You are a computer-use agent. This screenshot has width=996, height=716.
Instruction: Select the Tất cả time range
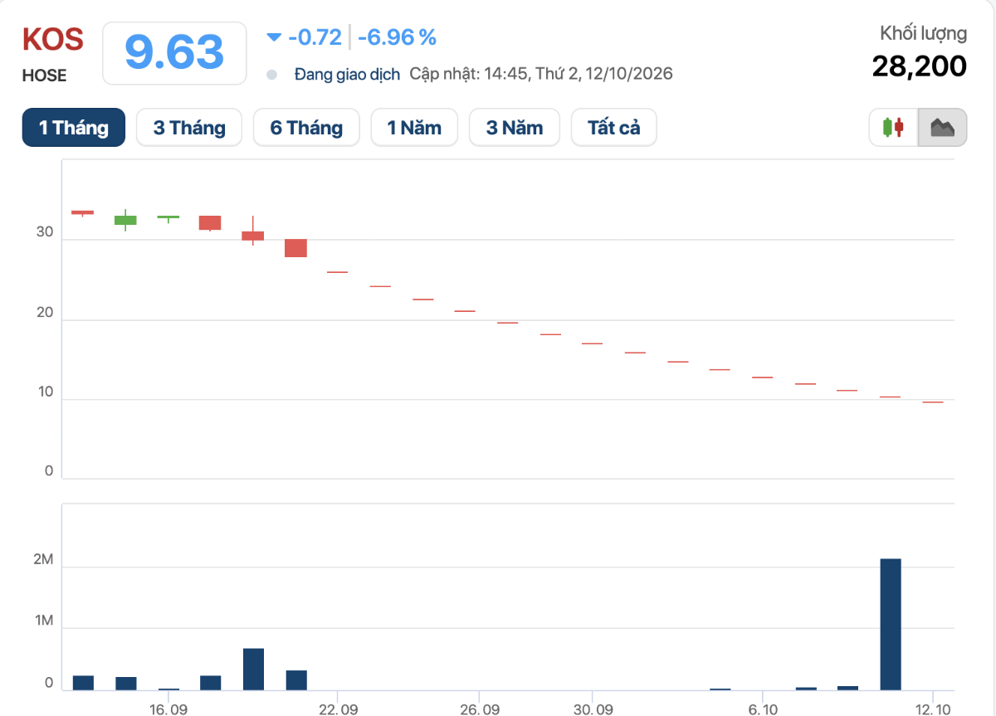[614, 128]
